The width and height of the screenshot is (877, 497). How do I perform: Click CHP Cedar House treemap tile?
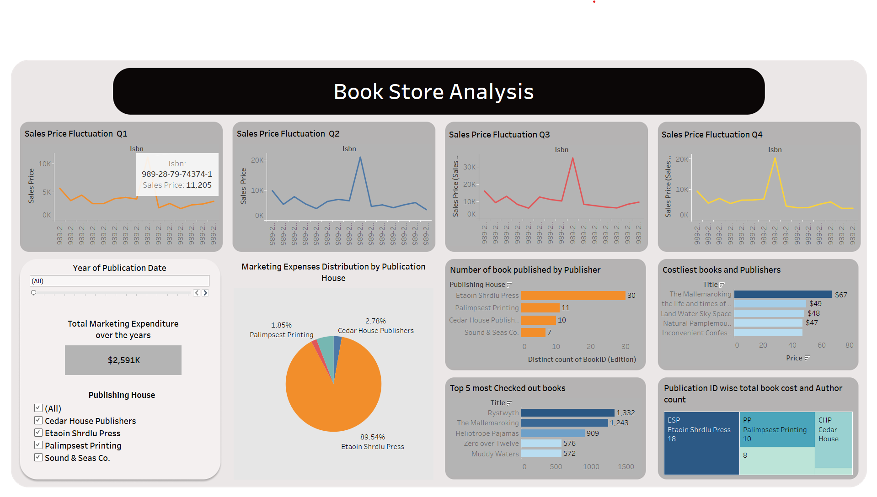click(x=834, y=440)
